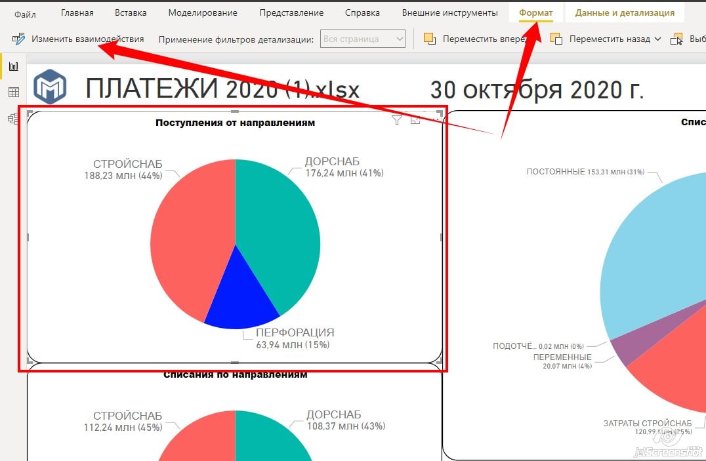The image size is (706, 461).
Task: Click the Переместить вперед icon
Action: [x=430, y=39]
